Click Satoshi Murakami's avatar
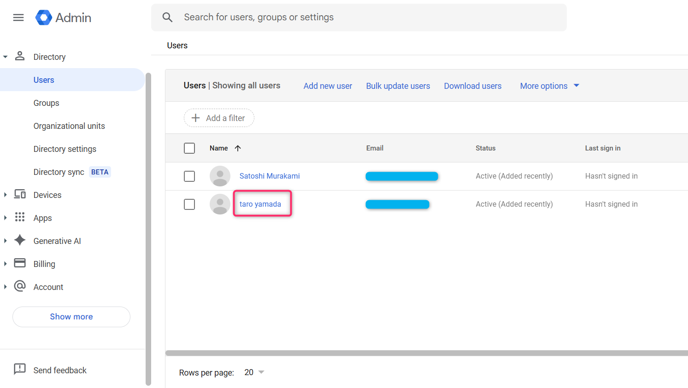The width and height of the screenshot is (688, 388). click(x=220, y=176)
